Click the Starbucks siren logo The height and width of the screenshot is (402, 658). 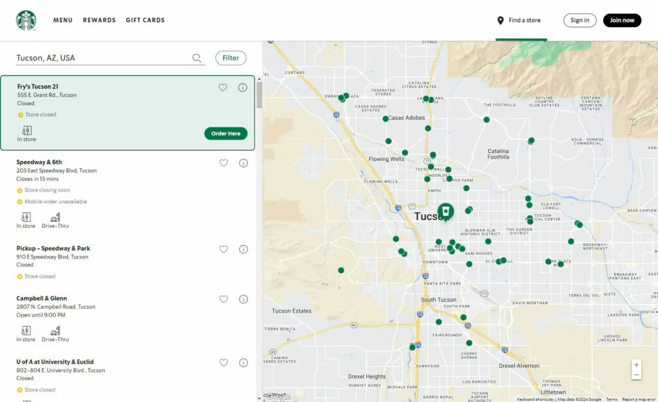(x=26, y=20)
